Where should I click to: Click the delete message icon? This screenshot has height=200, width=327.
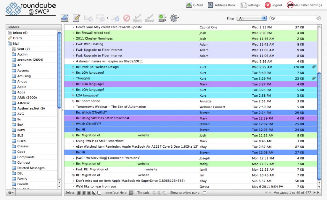point(127,18)
